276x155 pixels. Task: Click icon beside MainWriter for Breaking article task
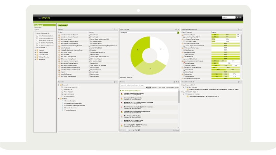click(x=122, y=121)
